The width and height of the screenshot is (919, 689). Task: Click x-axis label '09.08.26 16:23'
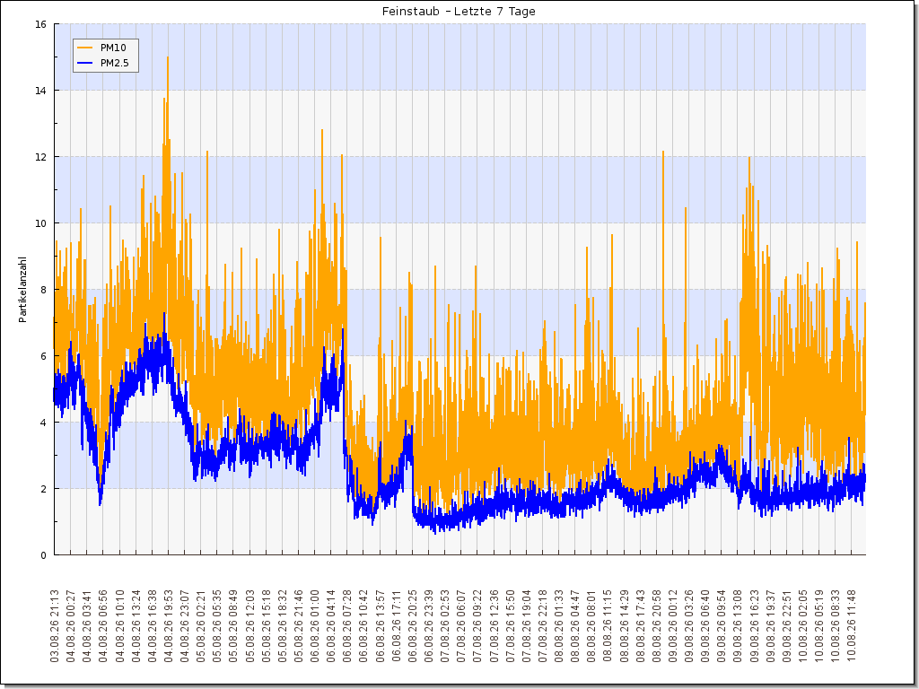tap(754, 625)
